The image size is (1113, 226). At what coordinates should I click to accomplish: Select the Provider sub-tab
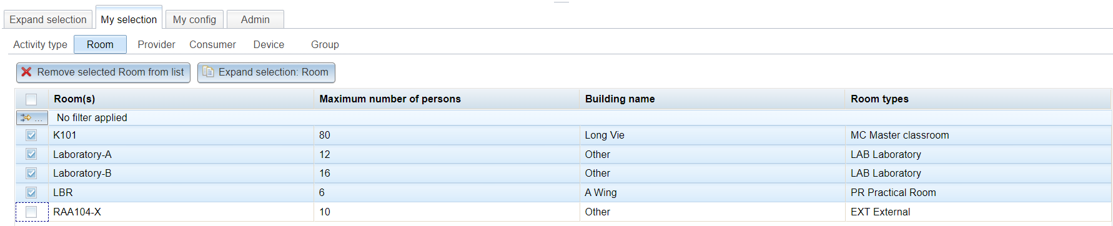click(156, 44)
